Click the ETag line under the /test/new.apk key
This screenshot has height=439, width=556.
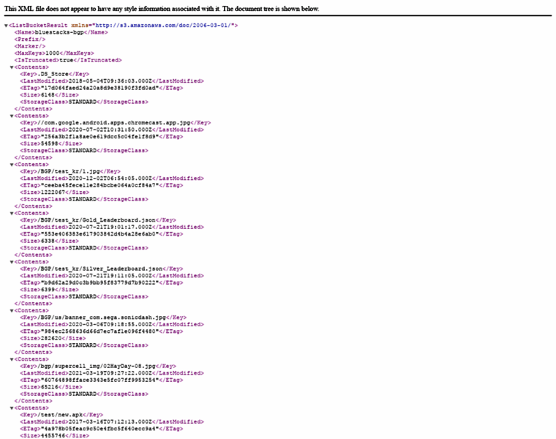click(102, 429)
